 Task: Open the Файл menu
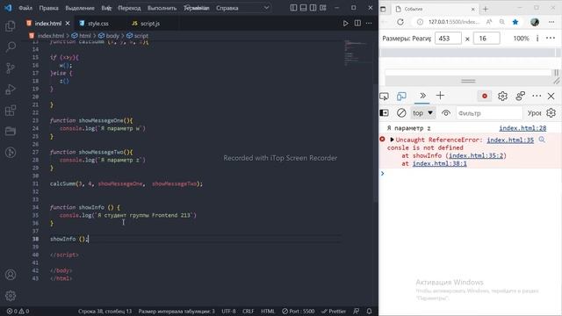click(25, 8)
